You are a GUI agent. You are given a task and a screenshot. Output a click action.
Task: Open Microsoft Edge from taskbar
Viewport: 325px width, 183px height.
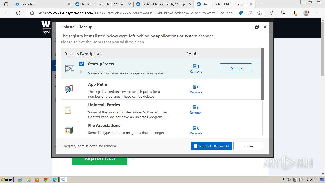(x=55, y=180)
